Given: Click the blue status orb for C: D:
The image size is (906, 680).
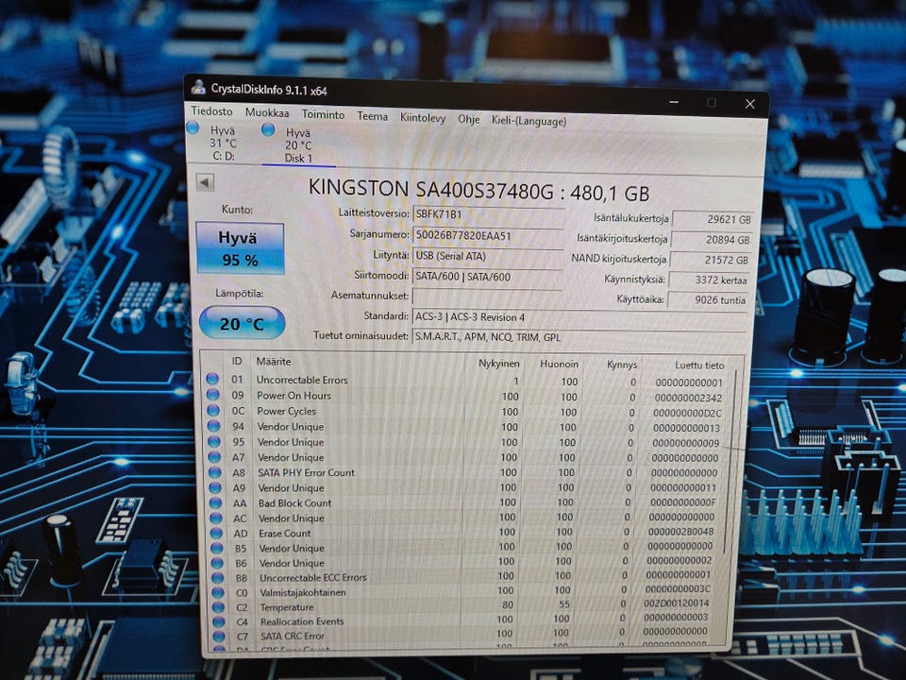Looking at the screenshot, I should click(x=193, y=127).
